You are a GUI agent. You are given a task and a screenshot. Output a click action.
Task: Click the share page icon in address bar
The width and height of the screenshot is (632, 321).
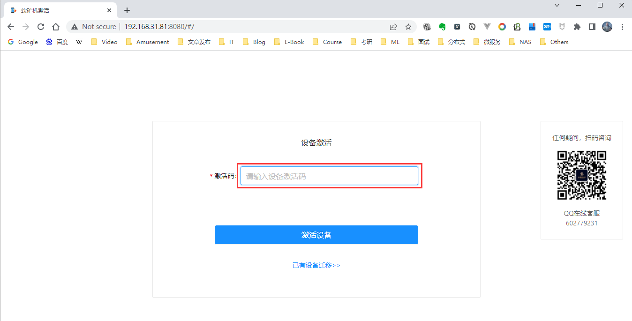[x=393, y=27]
